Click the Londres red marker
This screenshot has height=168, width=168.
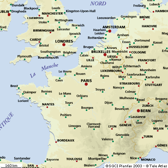point(64,45)
